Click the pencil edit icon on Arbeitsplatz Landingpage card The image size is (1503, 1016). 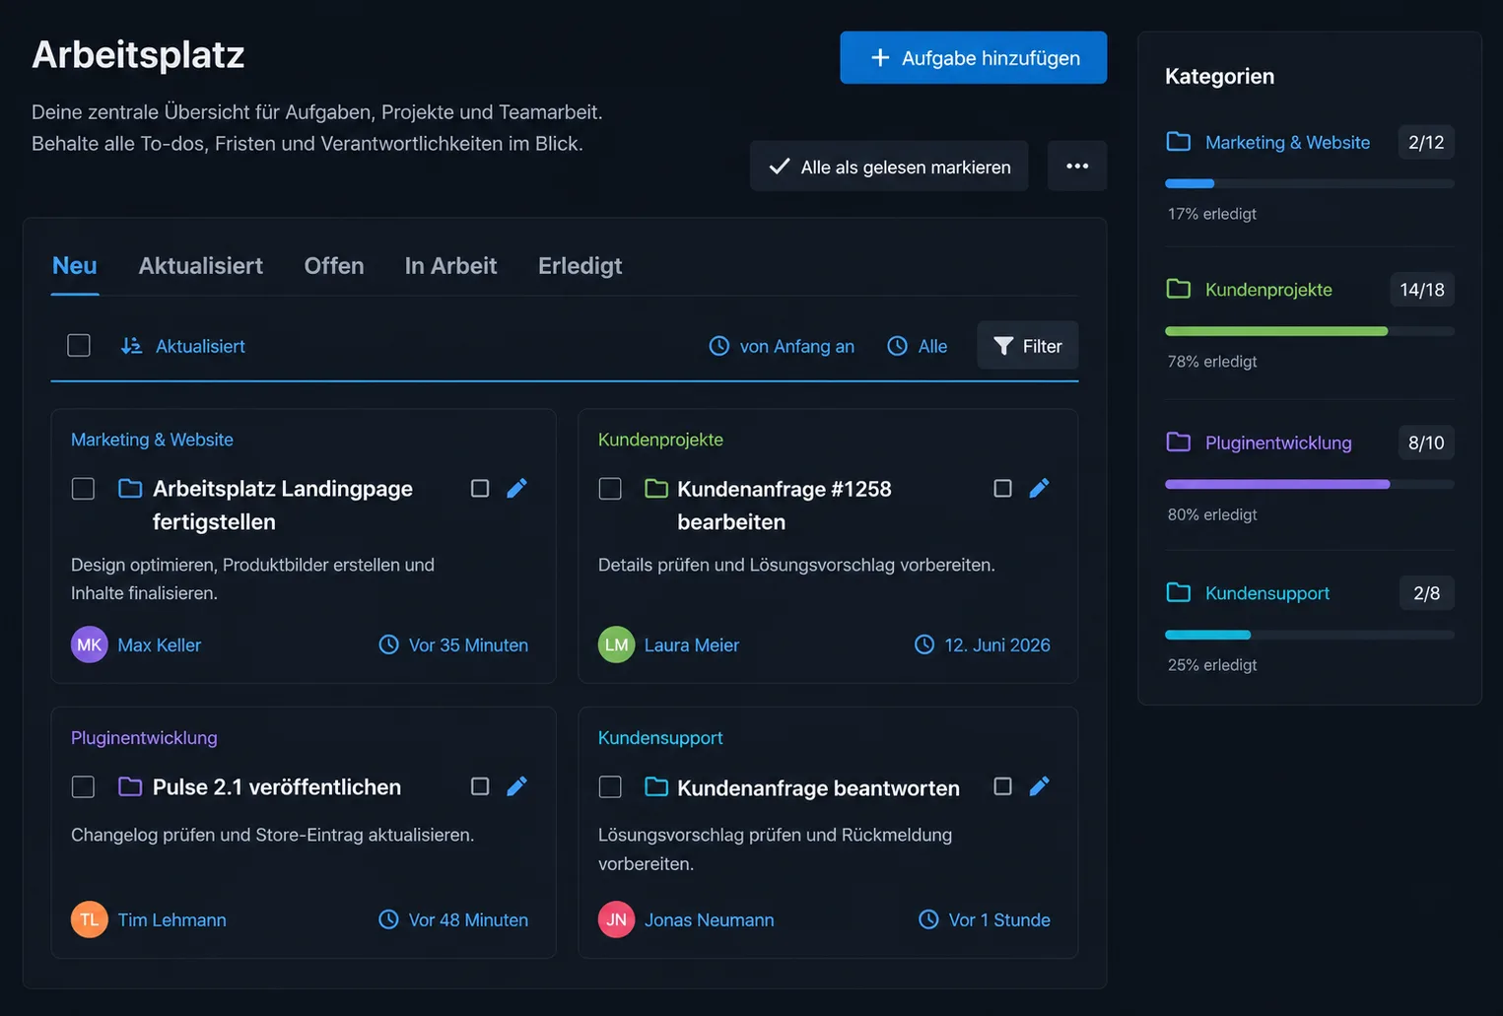[x=516, y=488]
